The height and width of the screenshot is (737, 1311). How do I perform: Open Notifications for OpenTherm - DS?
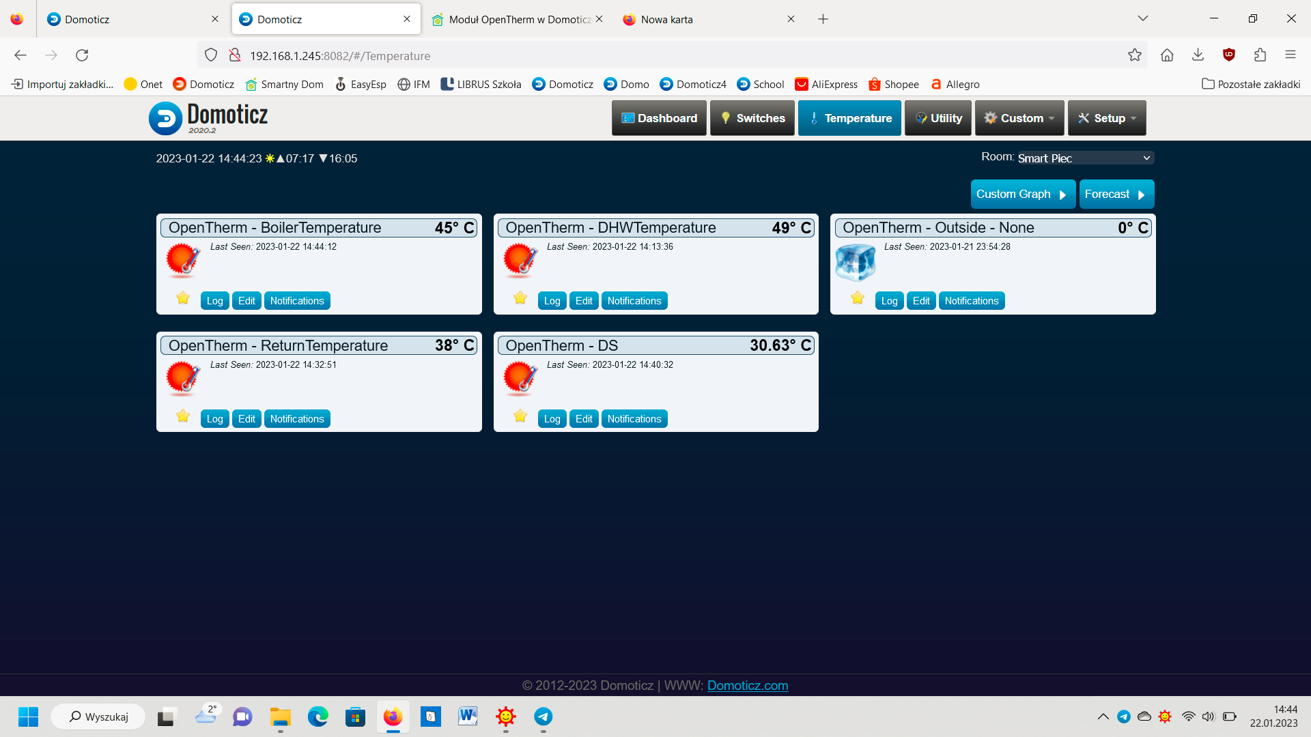click(634, 419)
